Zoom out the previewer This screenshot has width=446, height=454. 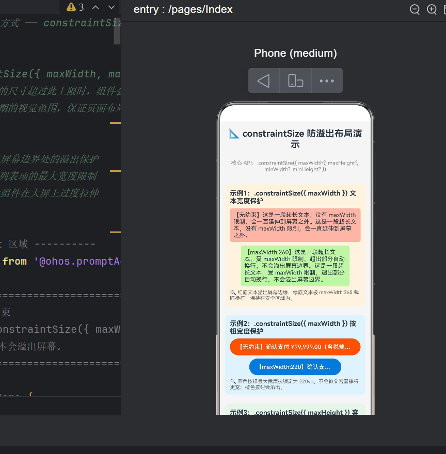tap(415, 10)
